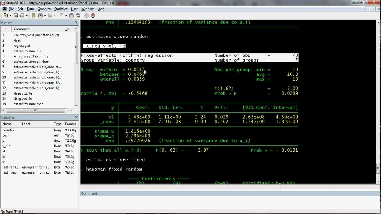Click the Log begin/close toolbar icon
The image size is (381, 214).
tap(34, 15)
